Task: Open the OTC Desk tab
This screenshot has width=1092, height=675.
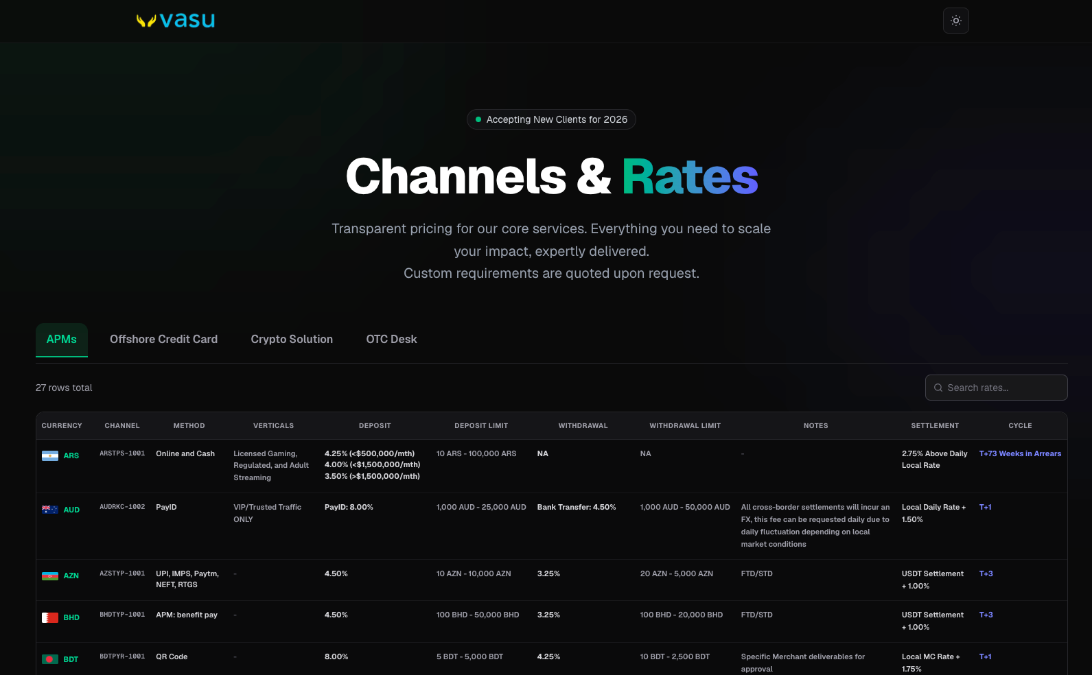Action: [x=391, y=340]
